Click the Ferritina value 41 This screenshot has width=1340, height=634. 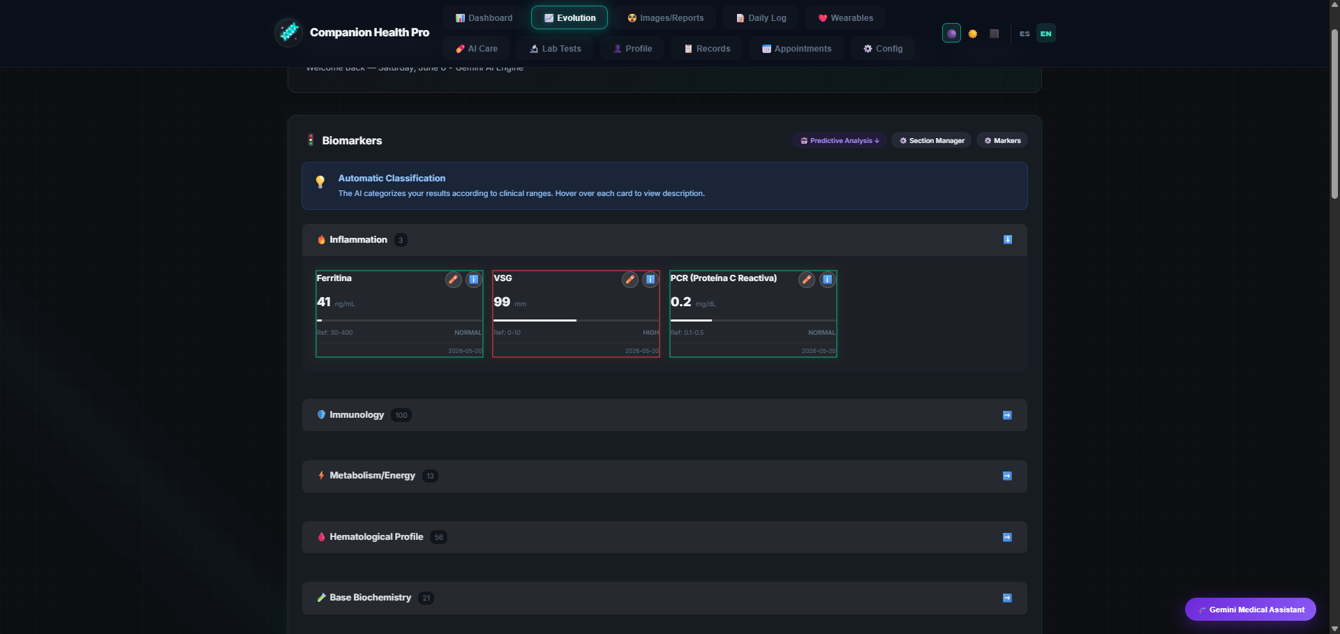[x=324, y=302]
